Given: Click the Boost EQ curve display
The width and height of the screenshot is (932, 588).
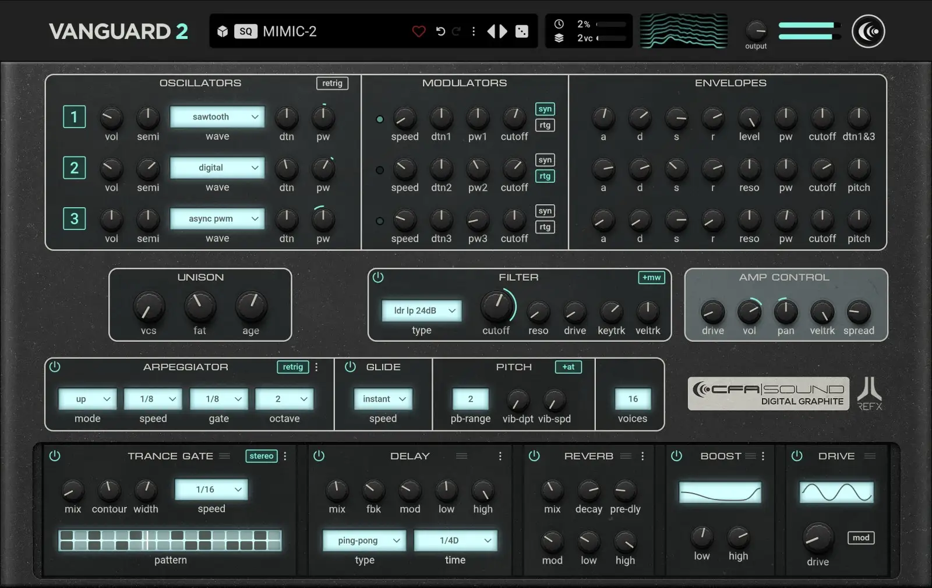Looking at the screenshot, I should click(720, 493).
